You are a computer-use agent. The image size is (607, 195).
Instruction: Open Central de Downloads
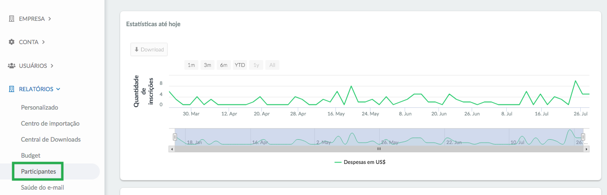point(51,139)
